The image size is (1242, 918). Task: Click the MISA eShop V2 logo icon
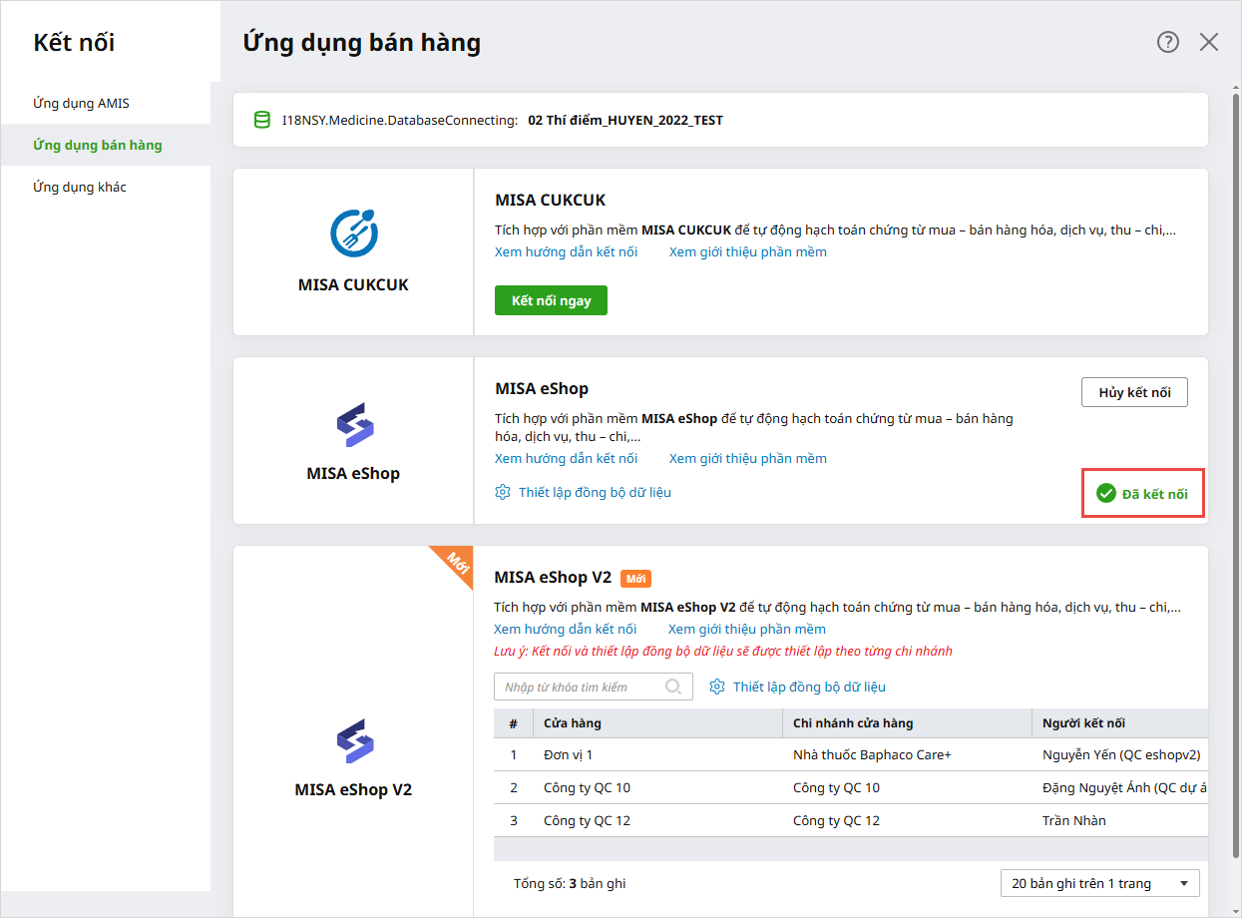click(x=354, y=741)
